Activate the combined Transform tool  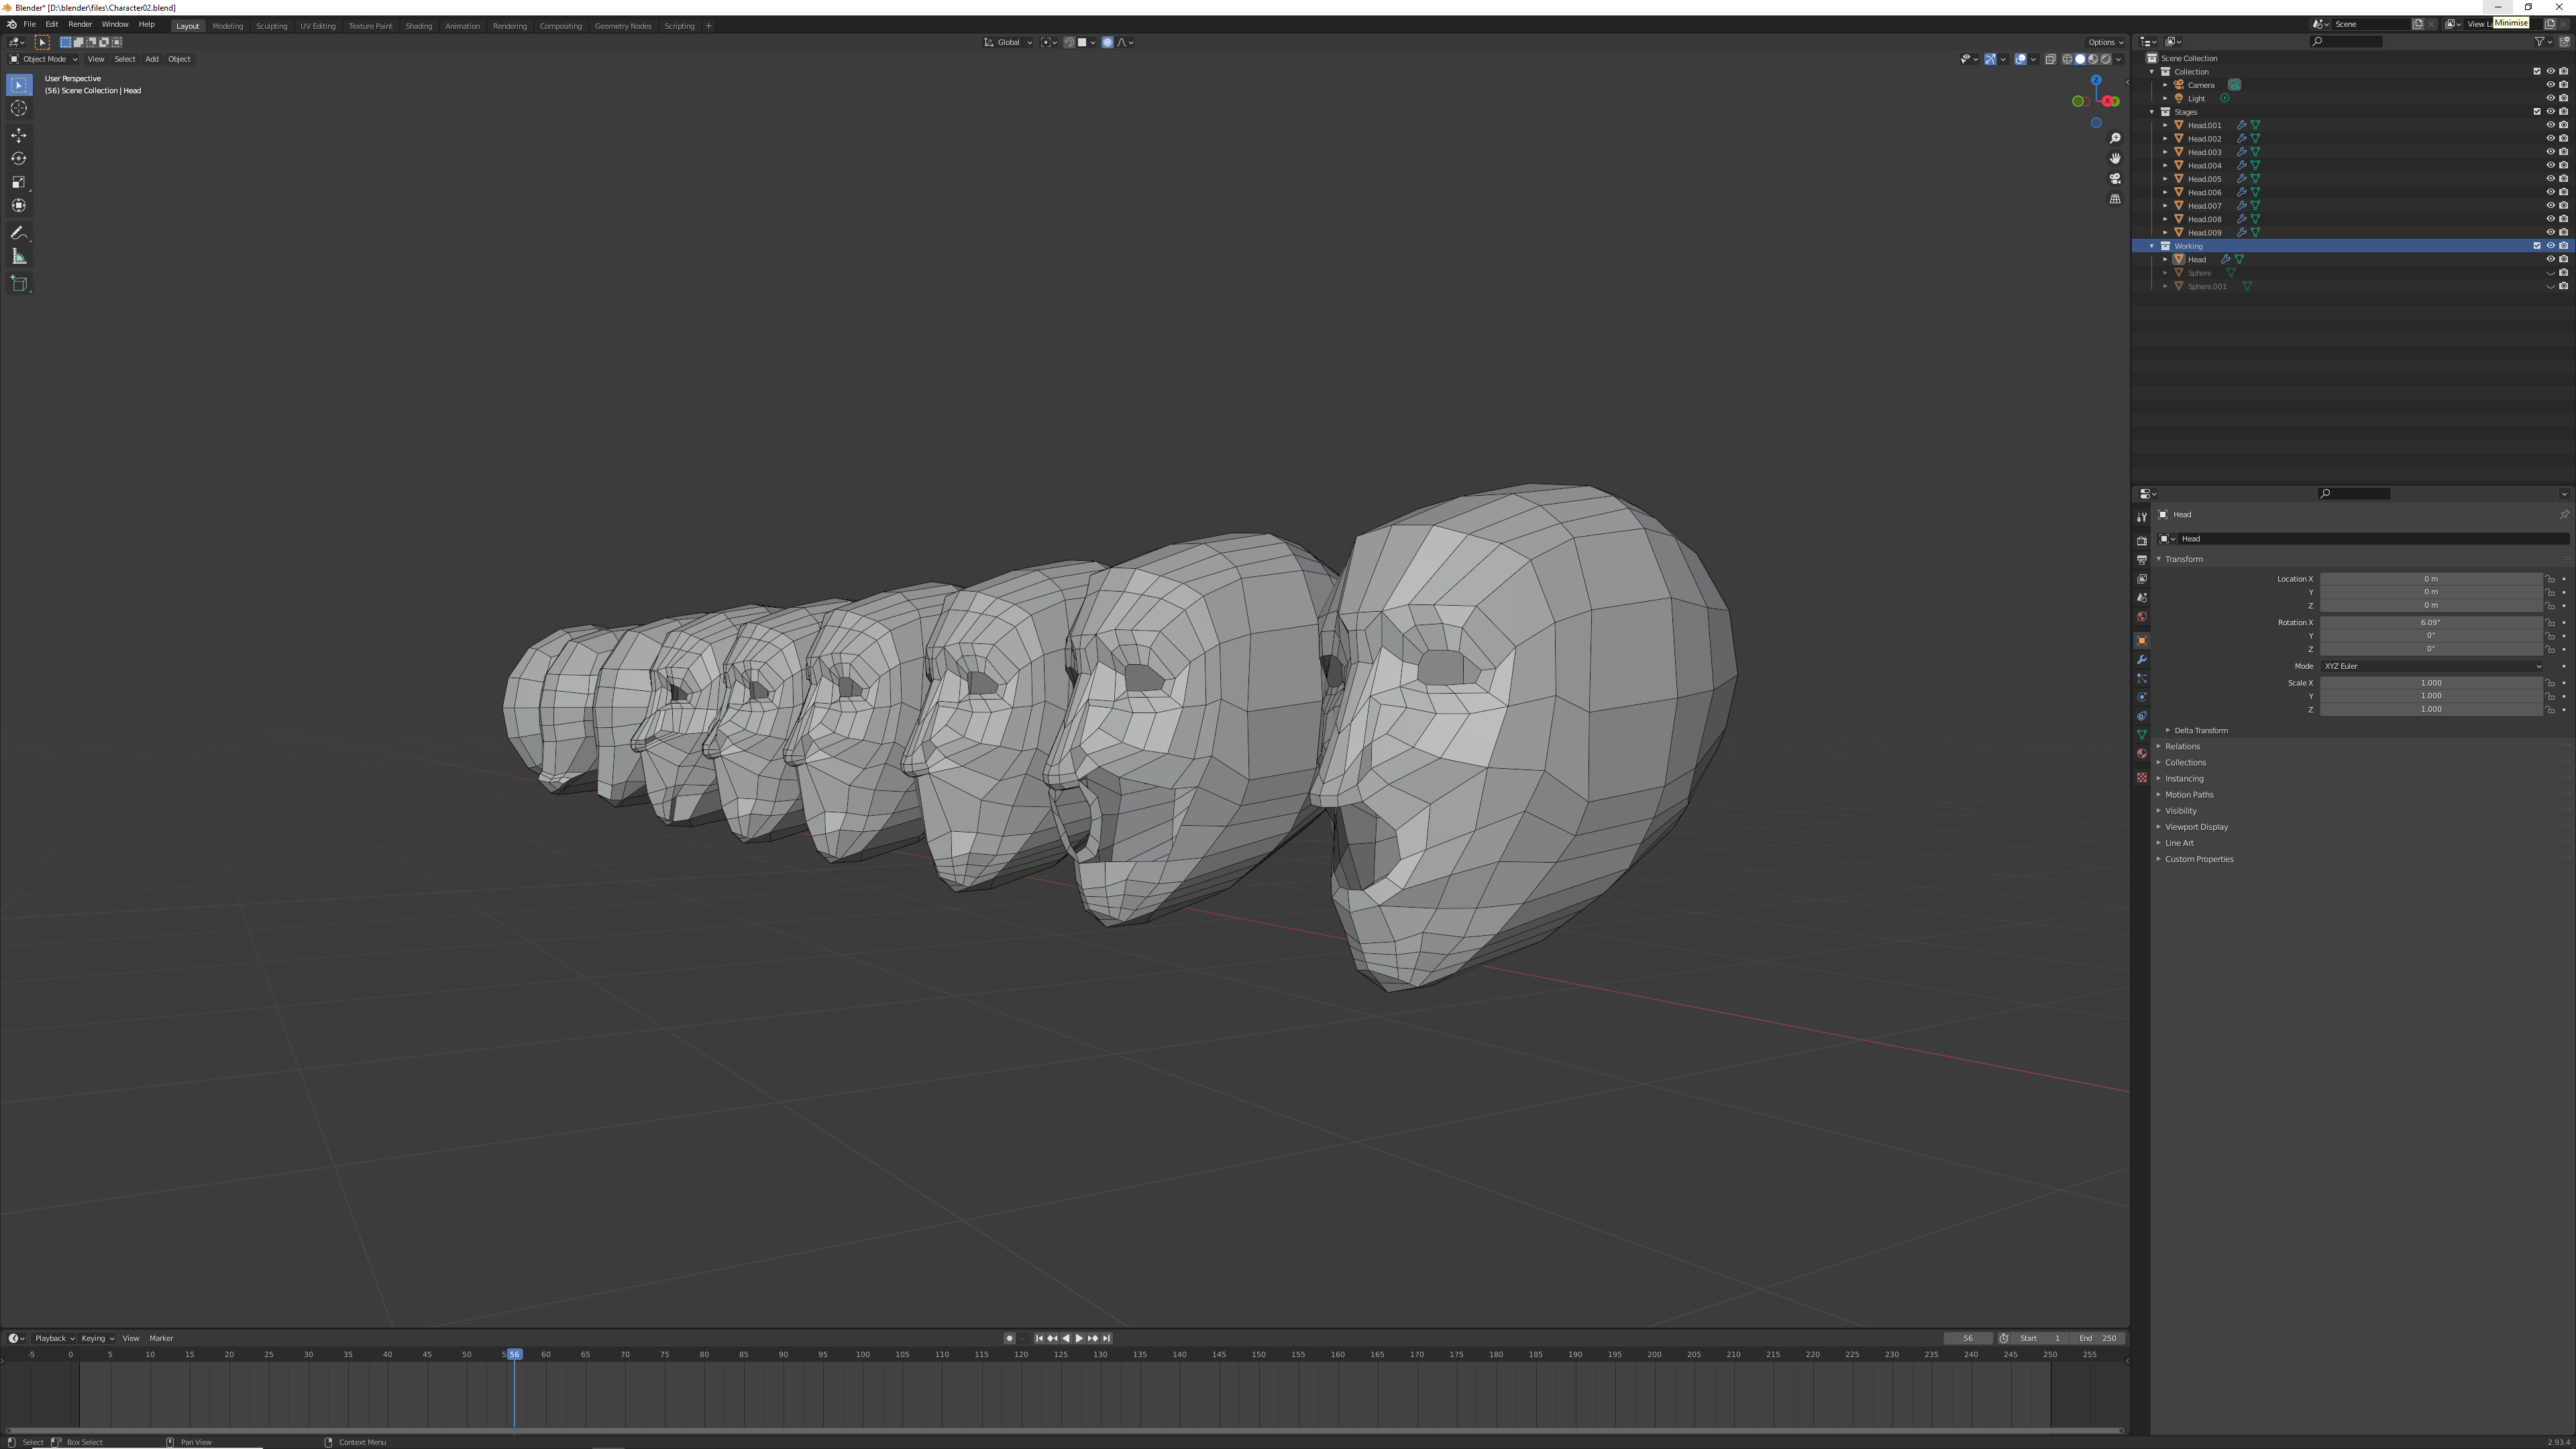19,205
